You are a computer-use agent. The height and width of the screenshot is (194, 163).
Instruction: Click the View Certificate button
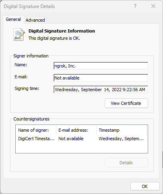[x=126, y=103]
